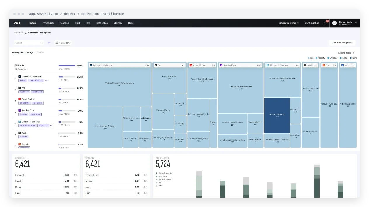Image resolution: width=369 pixels, height=207 pixels.
Task: Toggle the Microsoft Defender series in weekly chart legend
Action: pos(164,173)
